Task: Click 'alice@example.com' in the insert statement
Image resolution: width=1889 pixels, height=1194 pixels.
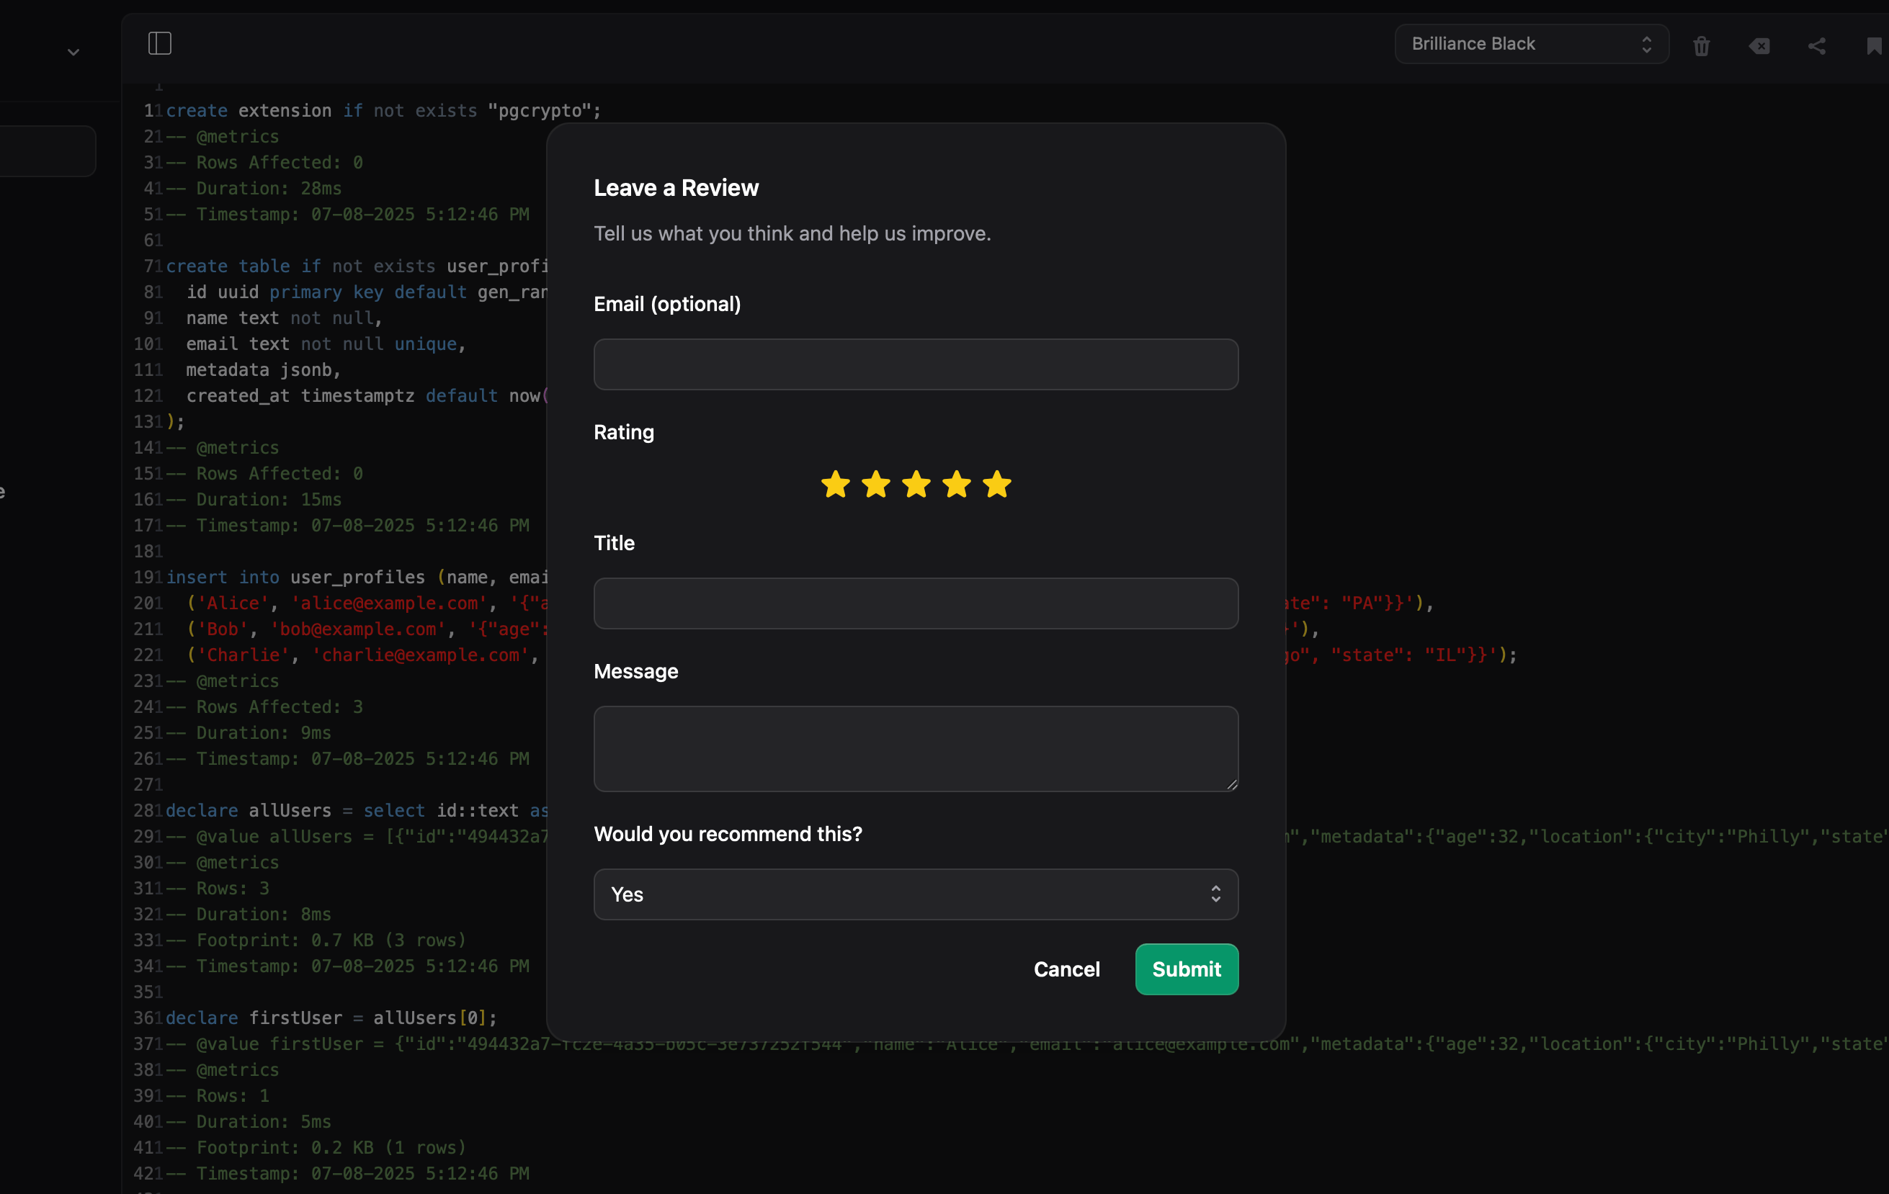Action: tap(389, 603)
